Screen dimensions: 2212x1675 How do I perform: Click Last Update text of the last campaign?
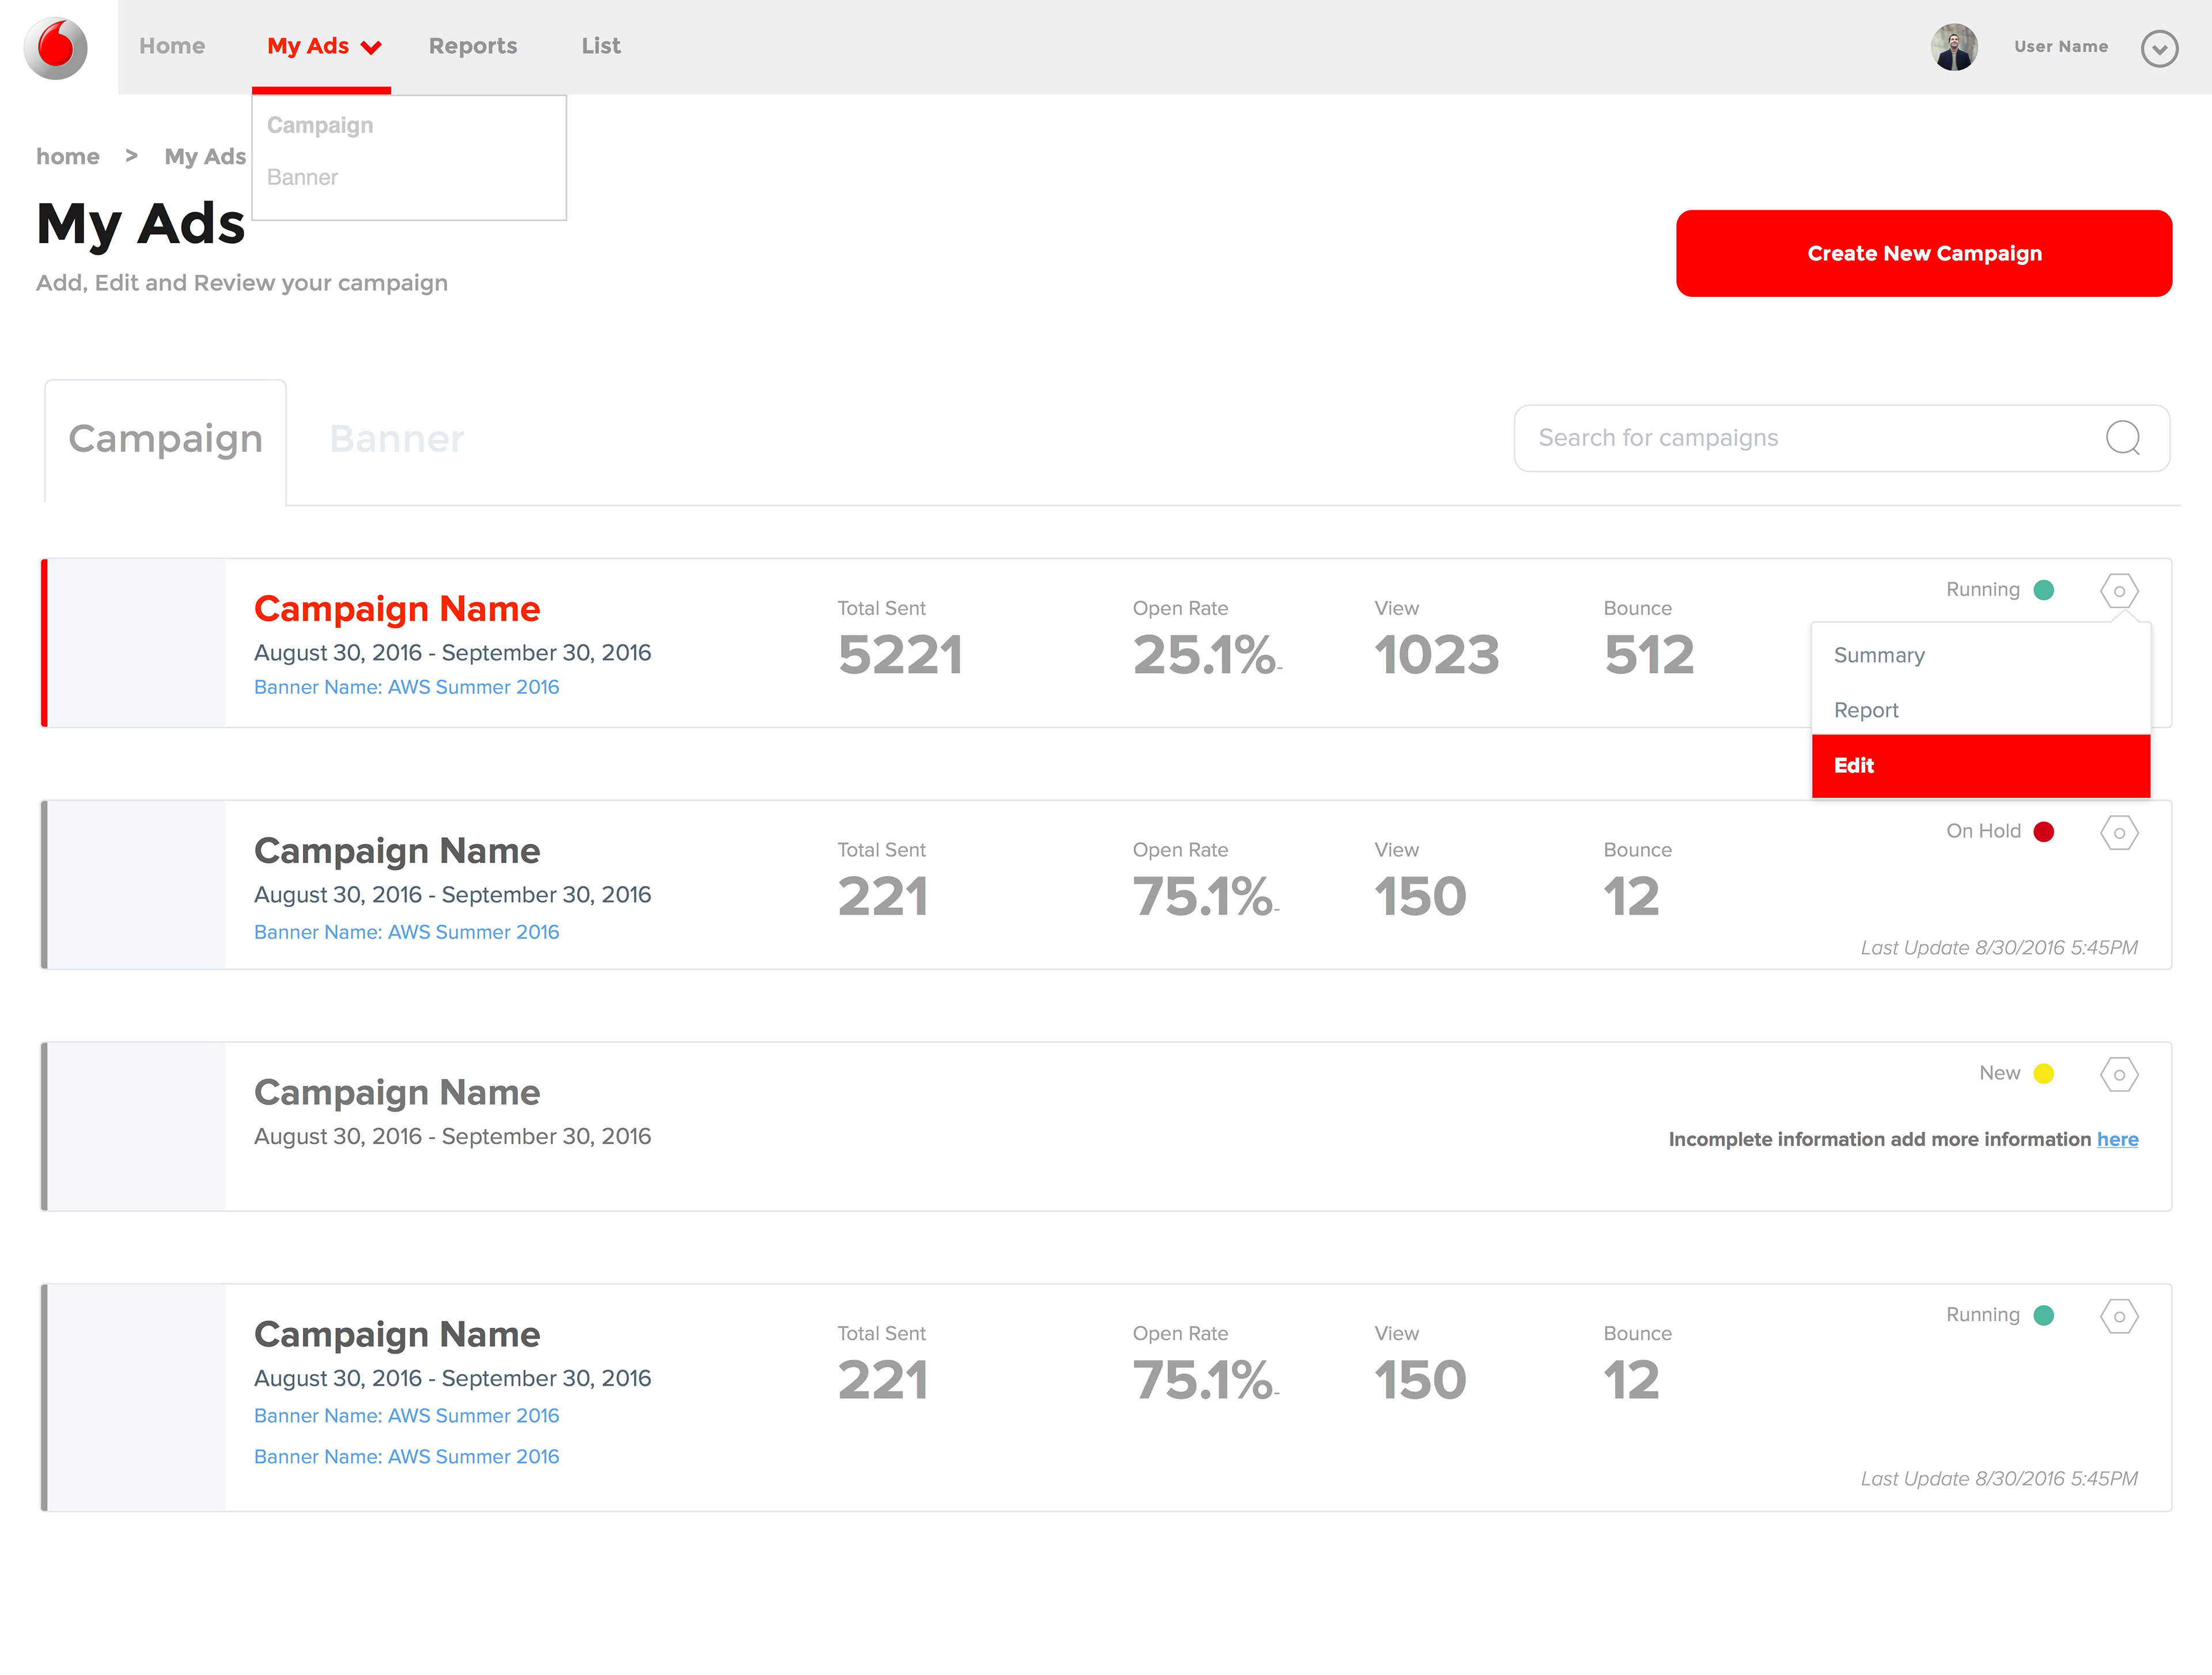[1999, 1479]
